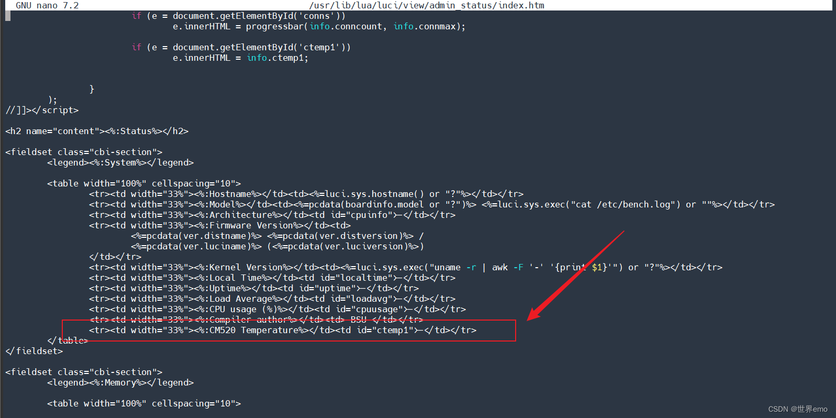Click the table tag below Memory legend
Screen dimensions: 836x418
[x=144, y=403]
